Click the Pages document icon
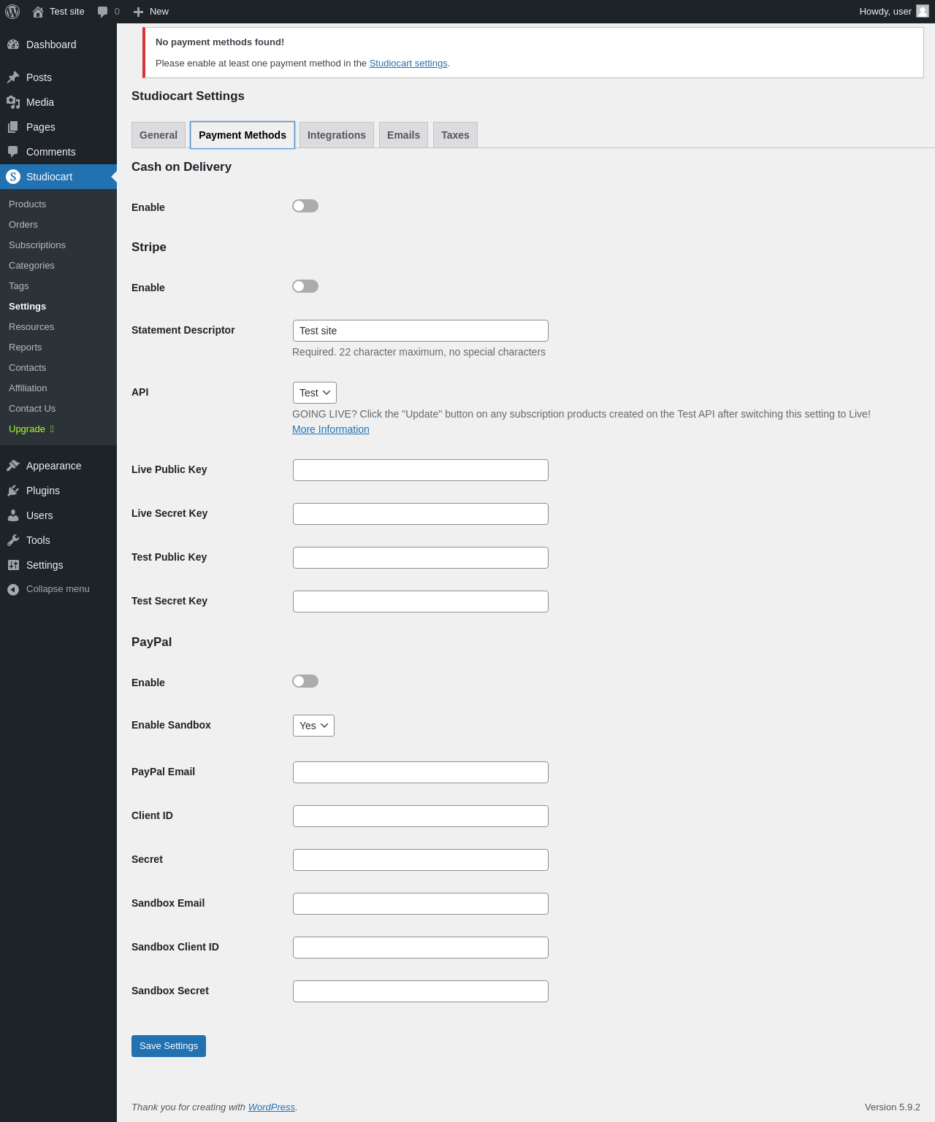Screen dimensions: 935x1122 tap(13, 127)
